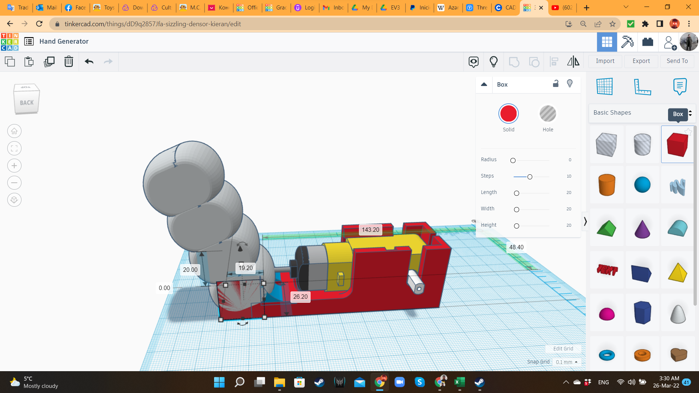699x393 pixels.
Task: Switch to the YouTube browser tab
Action: 562,7
